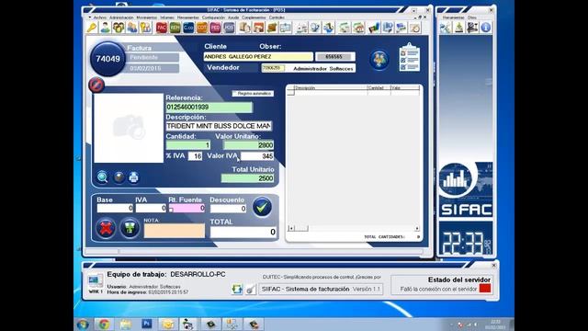Click the red cancel circle beside invoice number

(x=96, y=85)
